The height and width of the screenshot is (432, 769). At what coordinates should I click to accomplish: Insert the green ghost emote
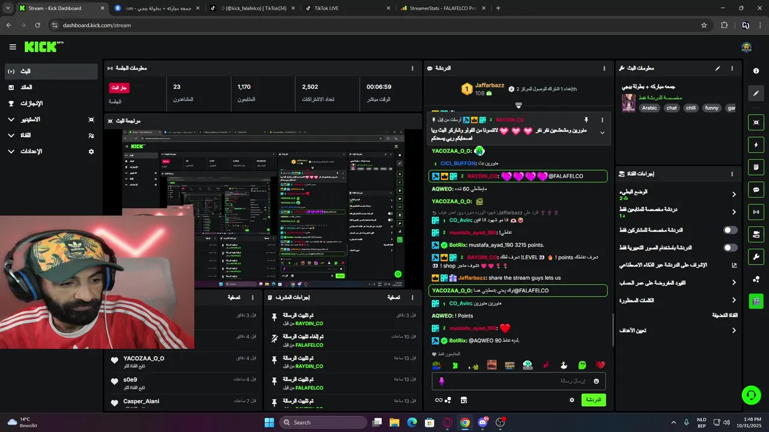(x=582, y=365)
